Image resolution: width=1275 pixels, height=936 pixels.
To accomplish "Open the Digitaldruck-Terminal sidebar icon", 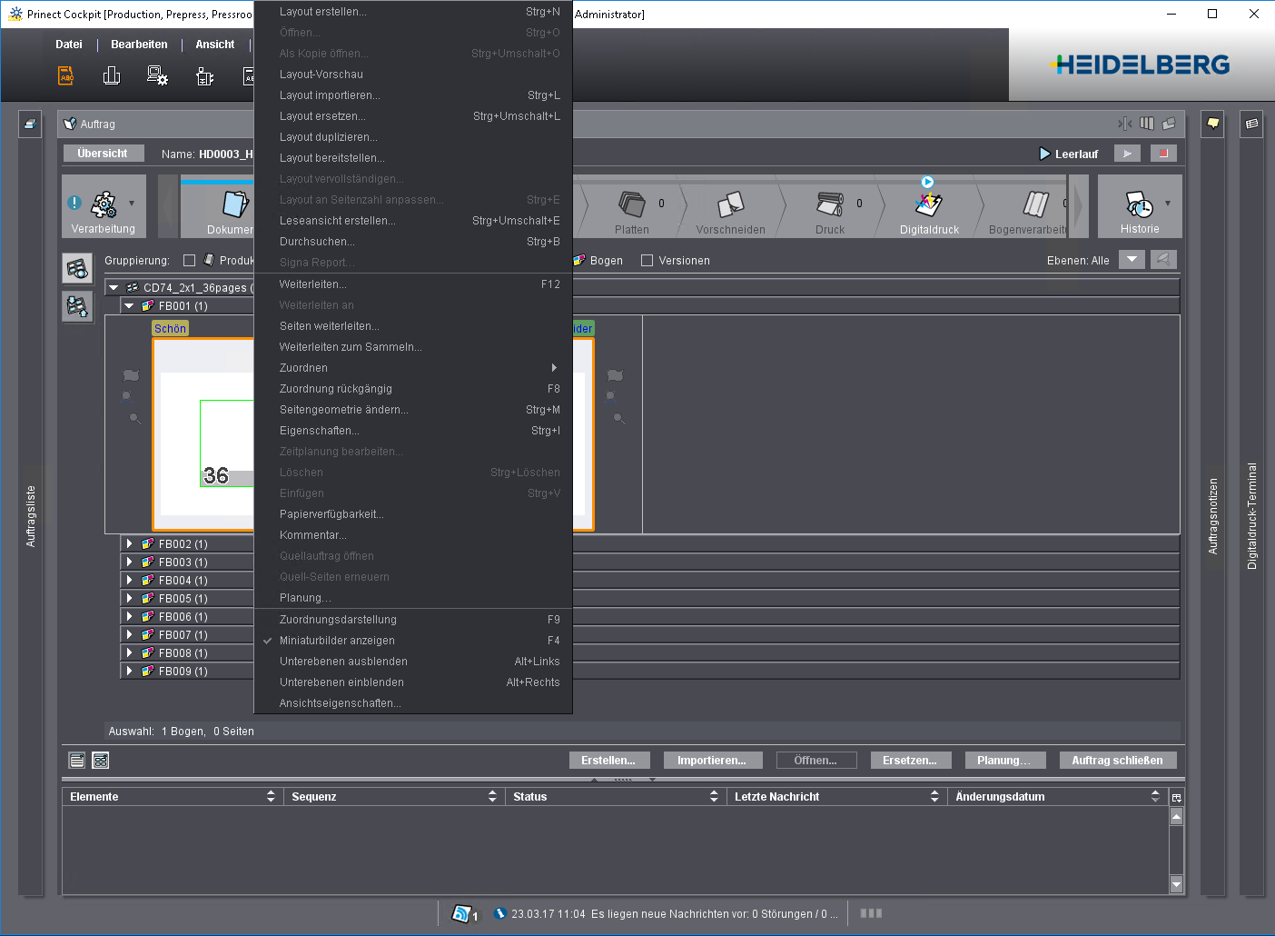I will pyautogui.click(x=1251, y=124).
